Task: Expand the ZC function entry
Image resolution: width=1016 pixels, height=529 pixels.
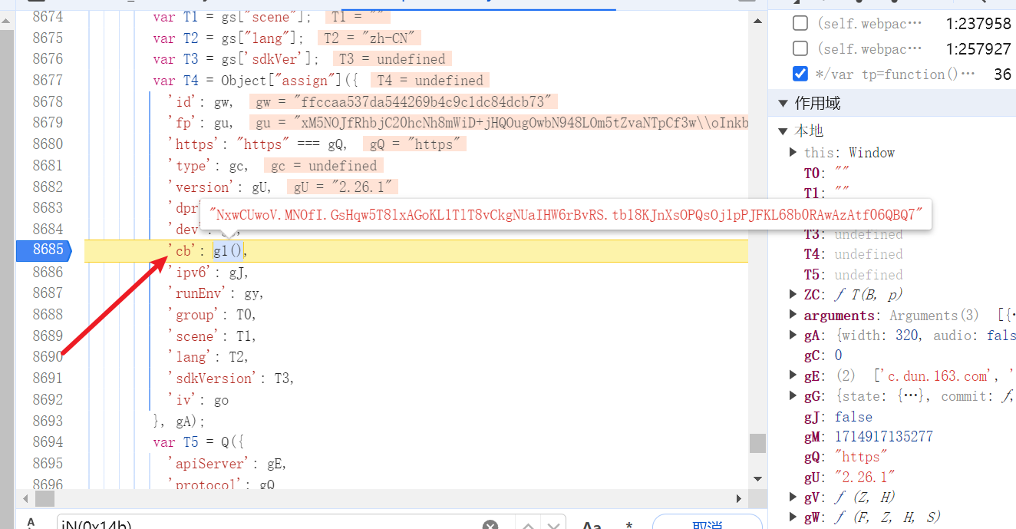Action: (x=793, y=294)
